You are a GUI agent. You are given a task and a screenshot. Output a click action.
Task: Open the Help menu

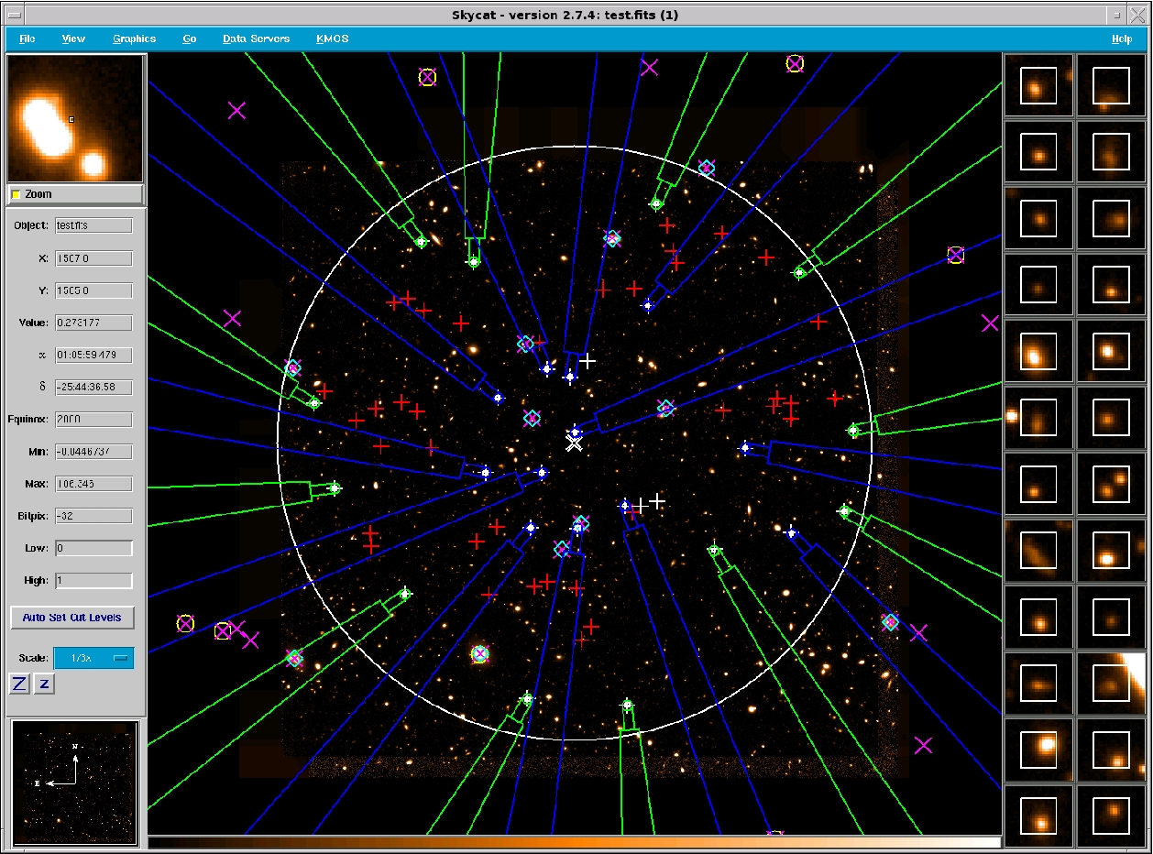[x=1122, y=38]
